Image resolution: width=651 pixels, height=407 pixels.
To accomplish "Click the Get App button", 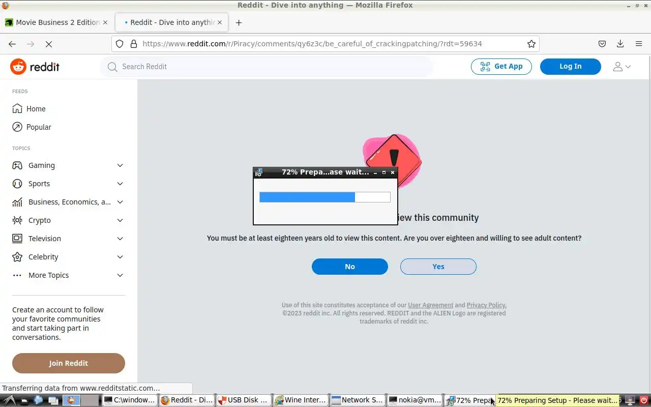I will point(501,67).
